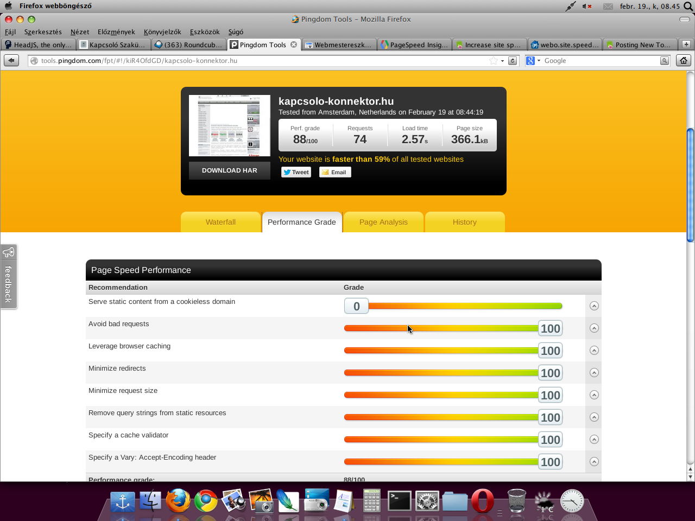The height and width of the screenshot is (521, 695).
Task: Go back with the browser back arrow
Action: pyautogui.click(x=11, y=60)
